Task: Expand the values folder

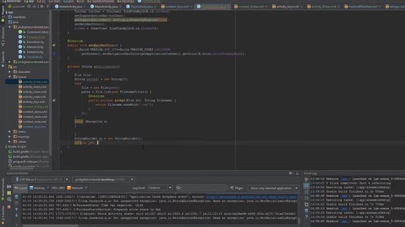Action: (x=10, y=141)
